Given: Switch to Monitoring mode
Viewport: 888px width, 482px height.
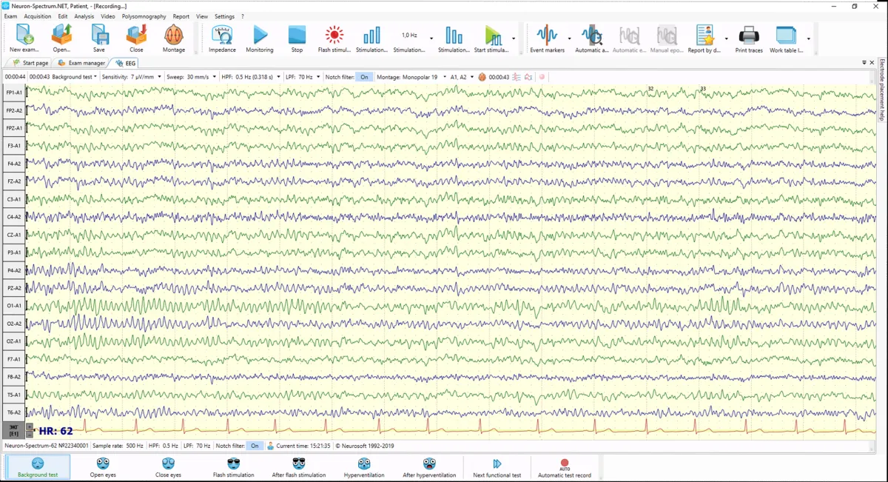Looking at the screenshot, I should point(260,39).
